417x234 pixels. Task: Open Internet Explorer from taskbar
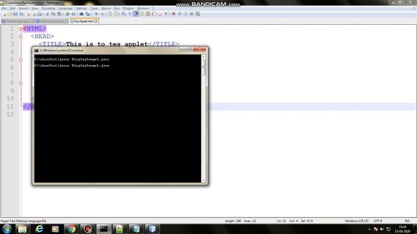(x=39, y=229)
